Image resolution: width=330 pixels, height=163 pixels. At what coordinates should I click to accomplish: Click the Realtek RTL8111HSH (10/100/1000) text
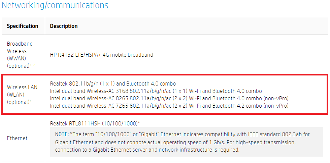pos(95,124)
